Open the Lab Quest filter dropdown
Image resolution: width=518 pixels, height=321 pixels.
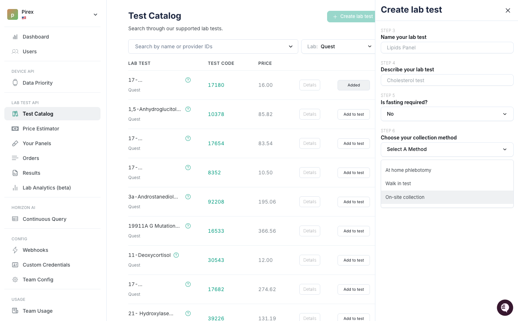coord(338,46)
